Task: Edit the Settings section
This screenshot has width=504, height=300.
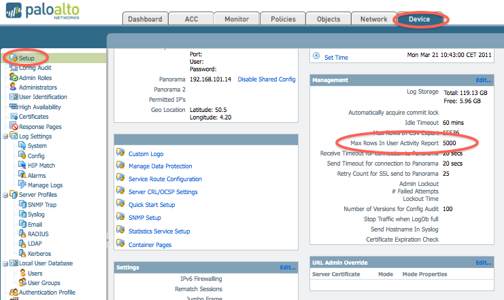Action: click(x=288, y=267)
